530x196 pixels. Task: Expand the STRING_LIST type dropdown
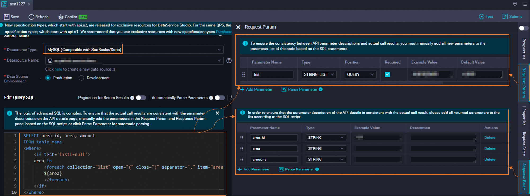click(x=319, y=74)
